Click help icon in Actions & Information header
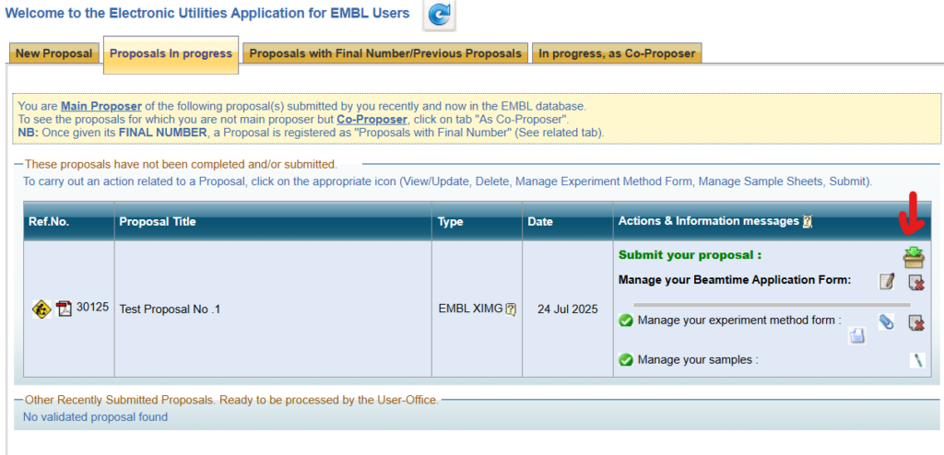 point(808,222)
